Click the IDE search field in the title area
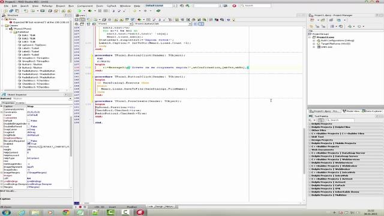The width and height of the screenshot is (384, 216). click(256, 5)
